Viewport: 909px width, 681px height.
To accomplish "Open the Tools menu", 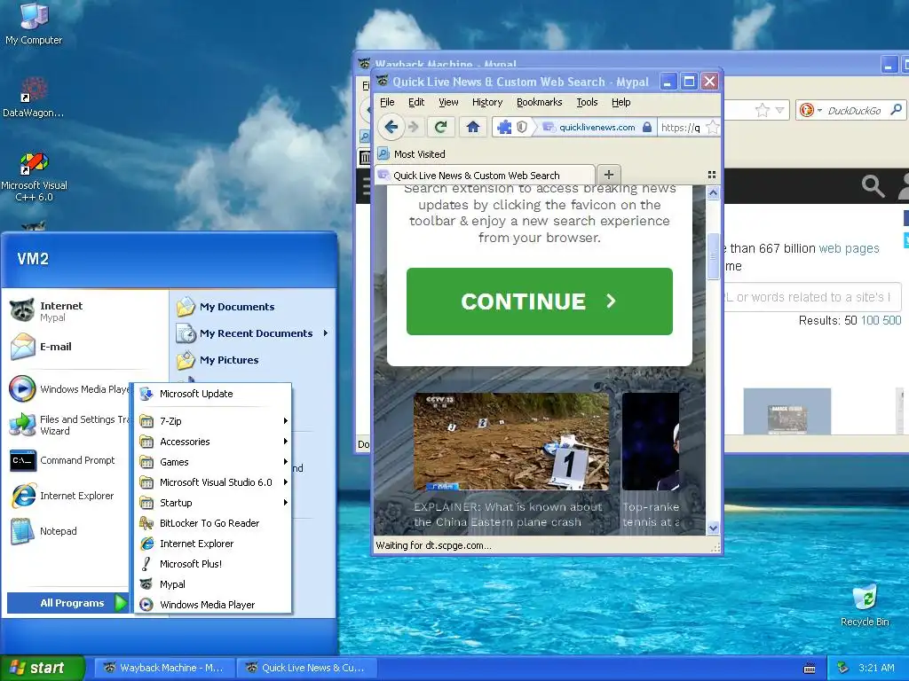I will [587, 102].
